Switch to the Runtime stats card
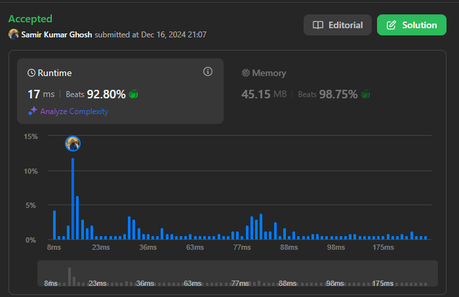459x297 pixels. pyautogui.click(x=120, y=91)
